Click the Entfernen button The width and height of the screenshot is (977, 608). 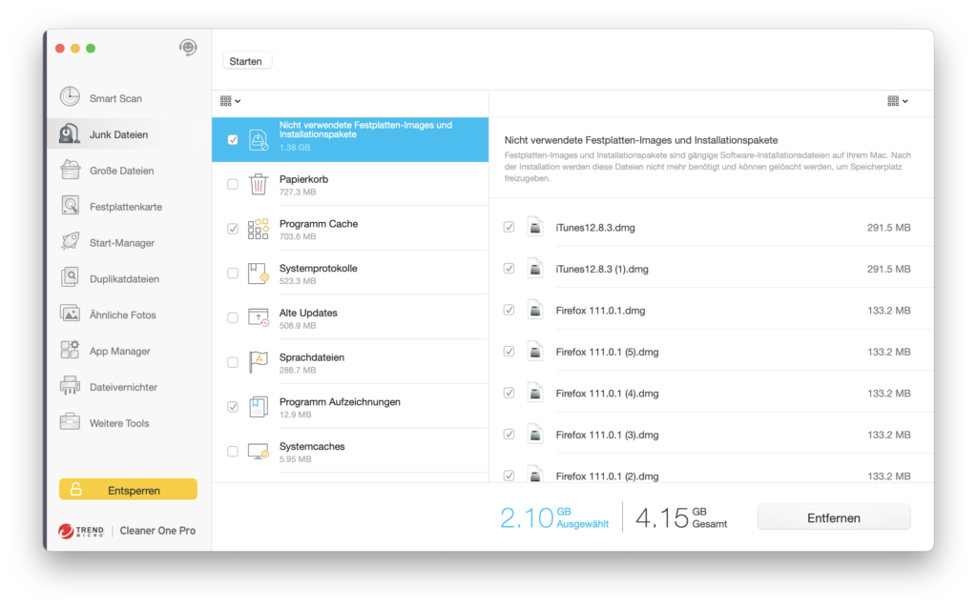[x=833, y=517]
